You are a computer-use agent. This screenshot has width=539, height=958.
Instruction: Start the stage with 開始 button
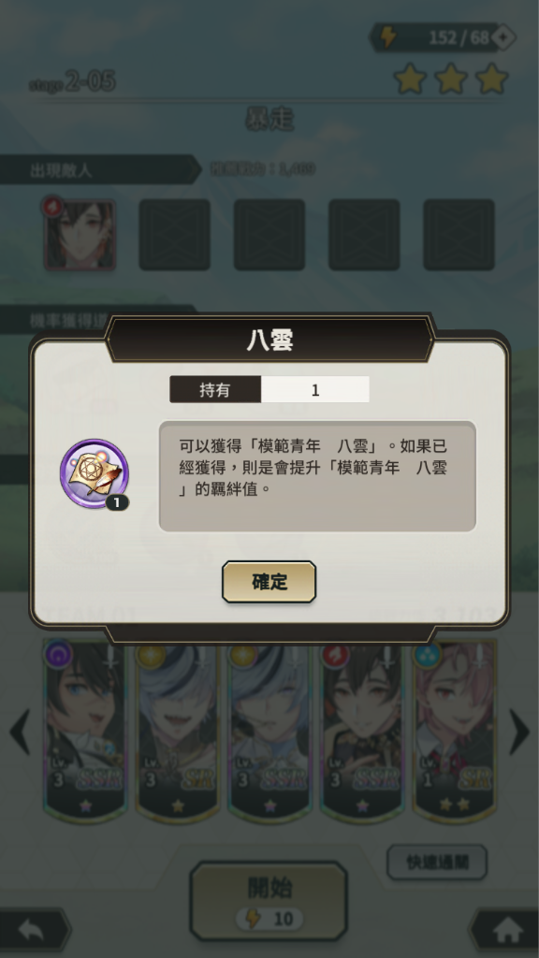pos(269,901)
